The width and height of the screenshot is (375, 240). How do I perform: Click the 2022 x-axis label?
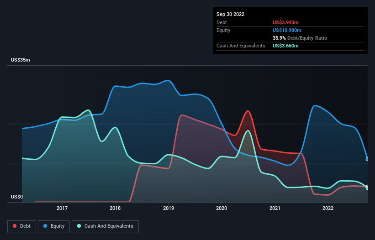coord(328,208)
